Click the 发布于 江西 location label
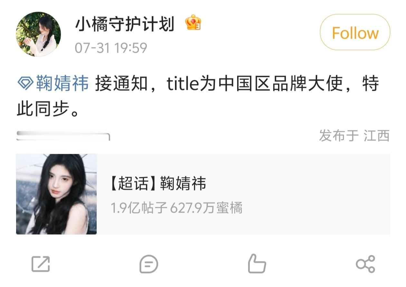 [x=354, y=136]
